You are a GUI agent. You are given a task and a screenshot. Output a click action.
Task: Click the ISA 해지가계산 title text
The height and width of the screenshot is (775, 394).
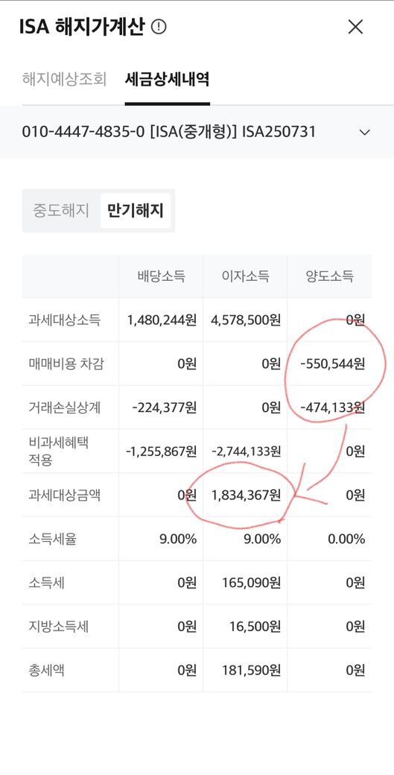pyautogui.click(x=81, y=27)
